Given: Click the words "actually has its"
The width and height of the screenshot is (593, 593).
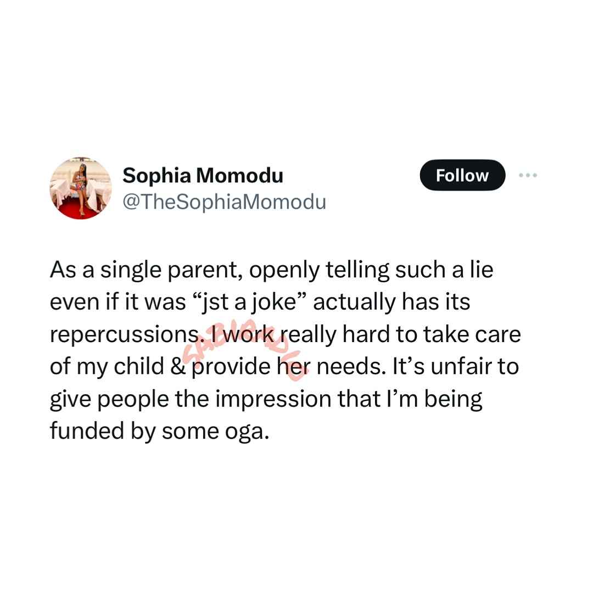Looking at the screenshot, I should click(x=392, y=302).
